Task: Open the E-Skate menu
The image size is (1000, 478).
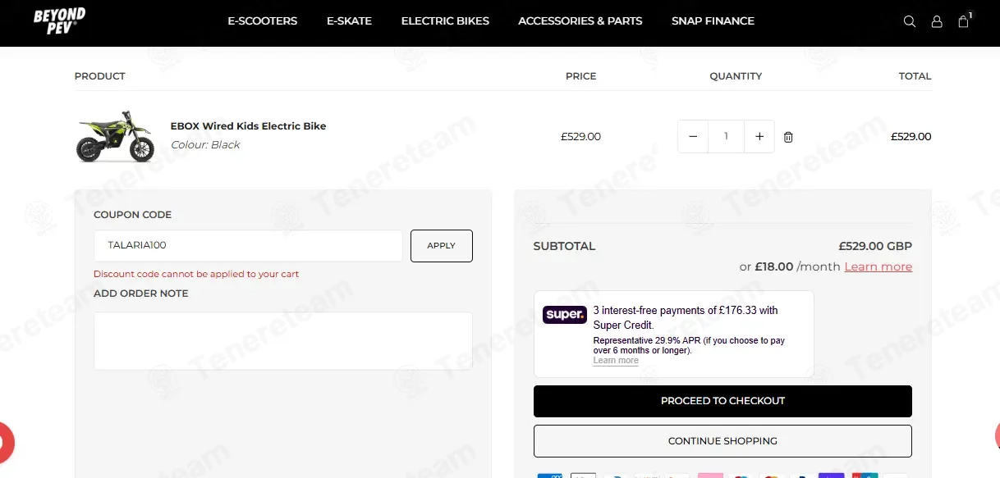Action: (349, 21)
